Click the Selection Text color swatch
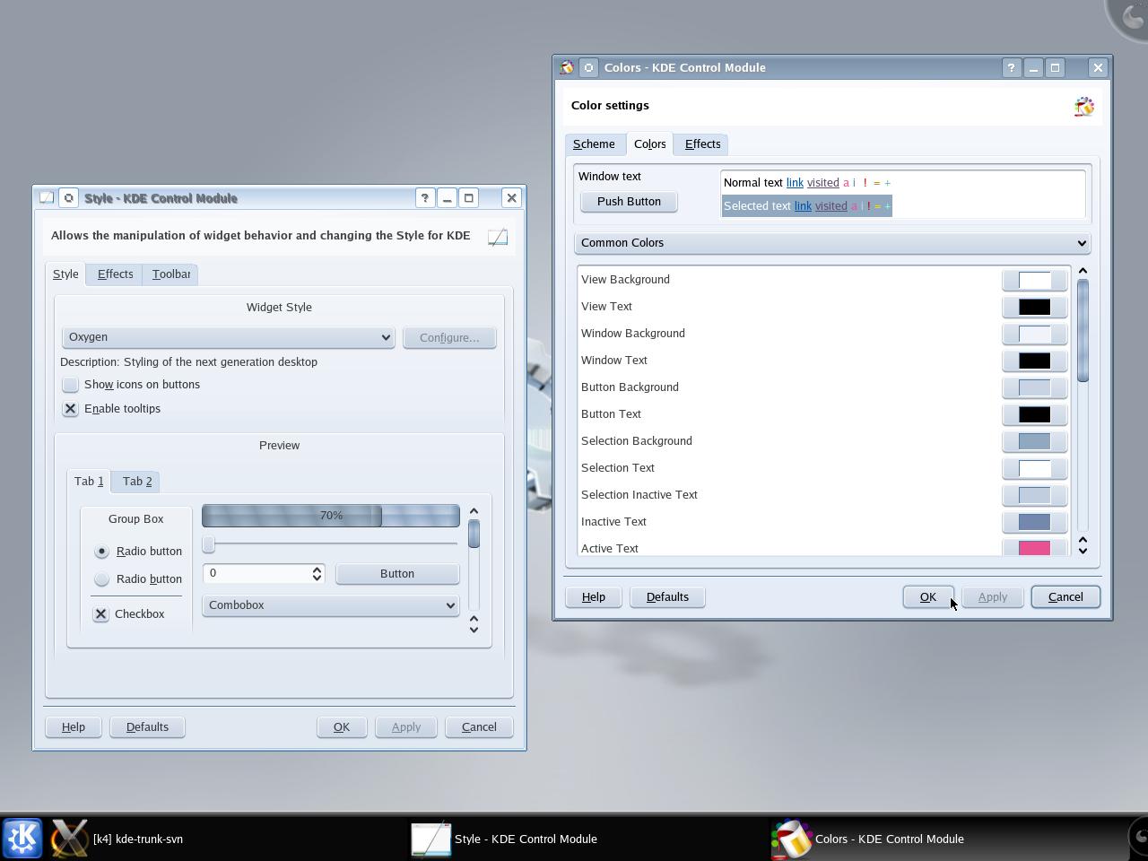Viewport: 1148px width, 861px height. 1034,468
